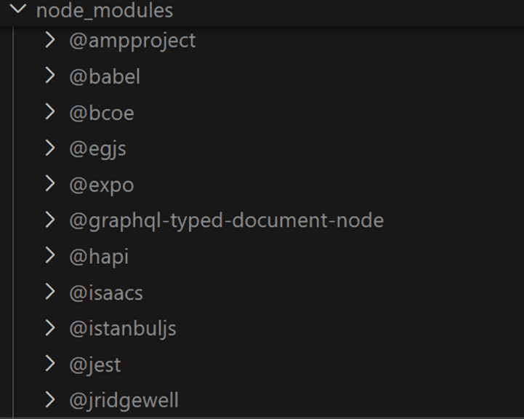The image size is (524, 419).
Task: Expand the @isaacs folder chevron
Action: [50, 292]
